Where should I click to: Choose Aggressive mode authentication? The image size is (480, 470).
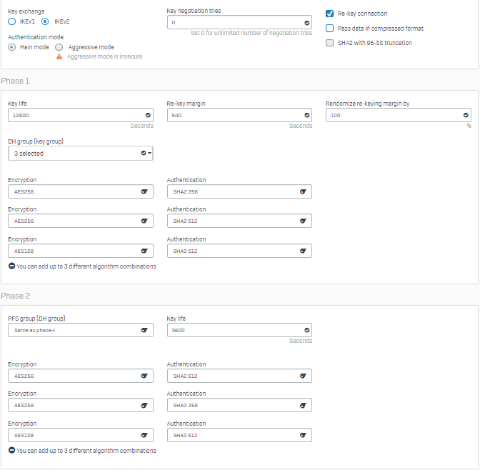coord(59,47)
